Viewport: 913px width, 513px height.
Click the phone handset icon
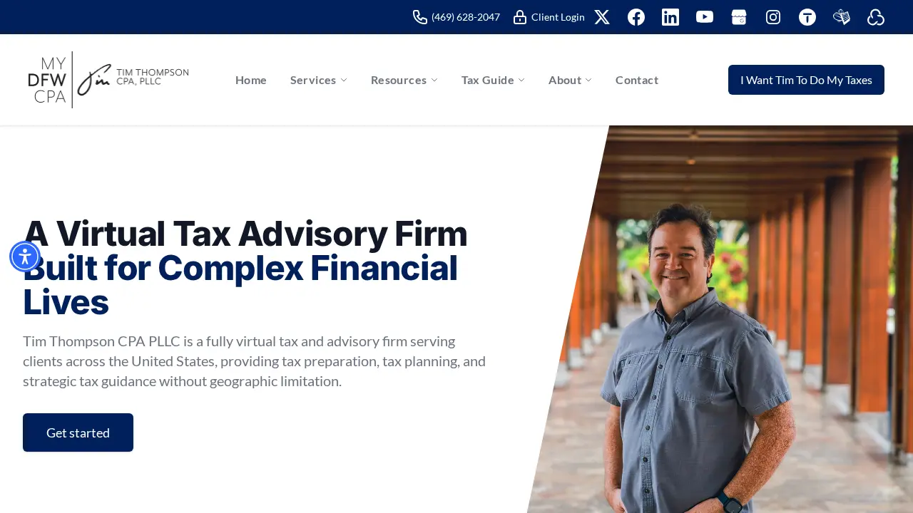[420, 17]
